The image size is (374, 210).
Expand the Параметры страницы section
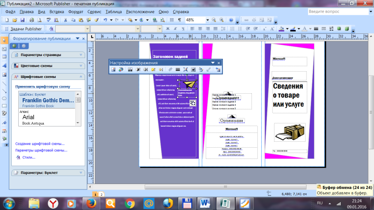(40, 55)
